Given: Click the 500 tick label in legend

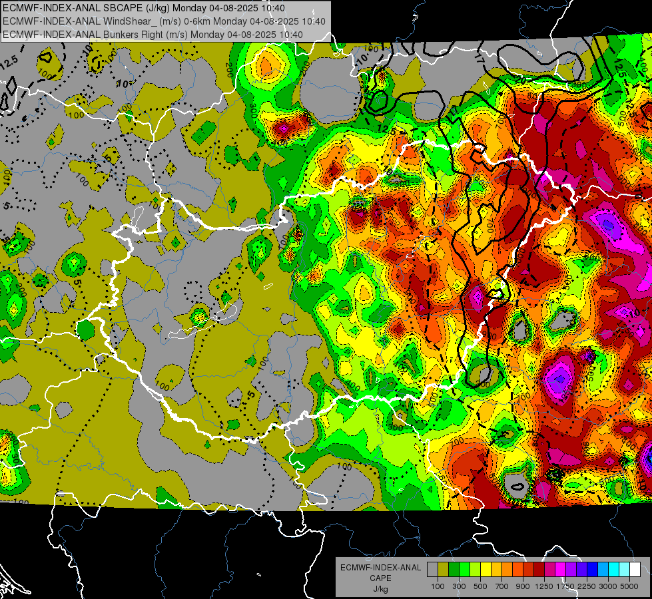Looking at the screenshot, I should tap(480, 586).
